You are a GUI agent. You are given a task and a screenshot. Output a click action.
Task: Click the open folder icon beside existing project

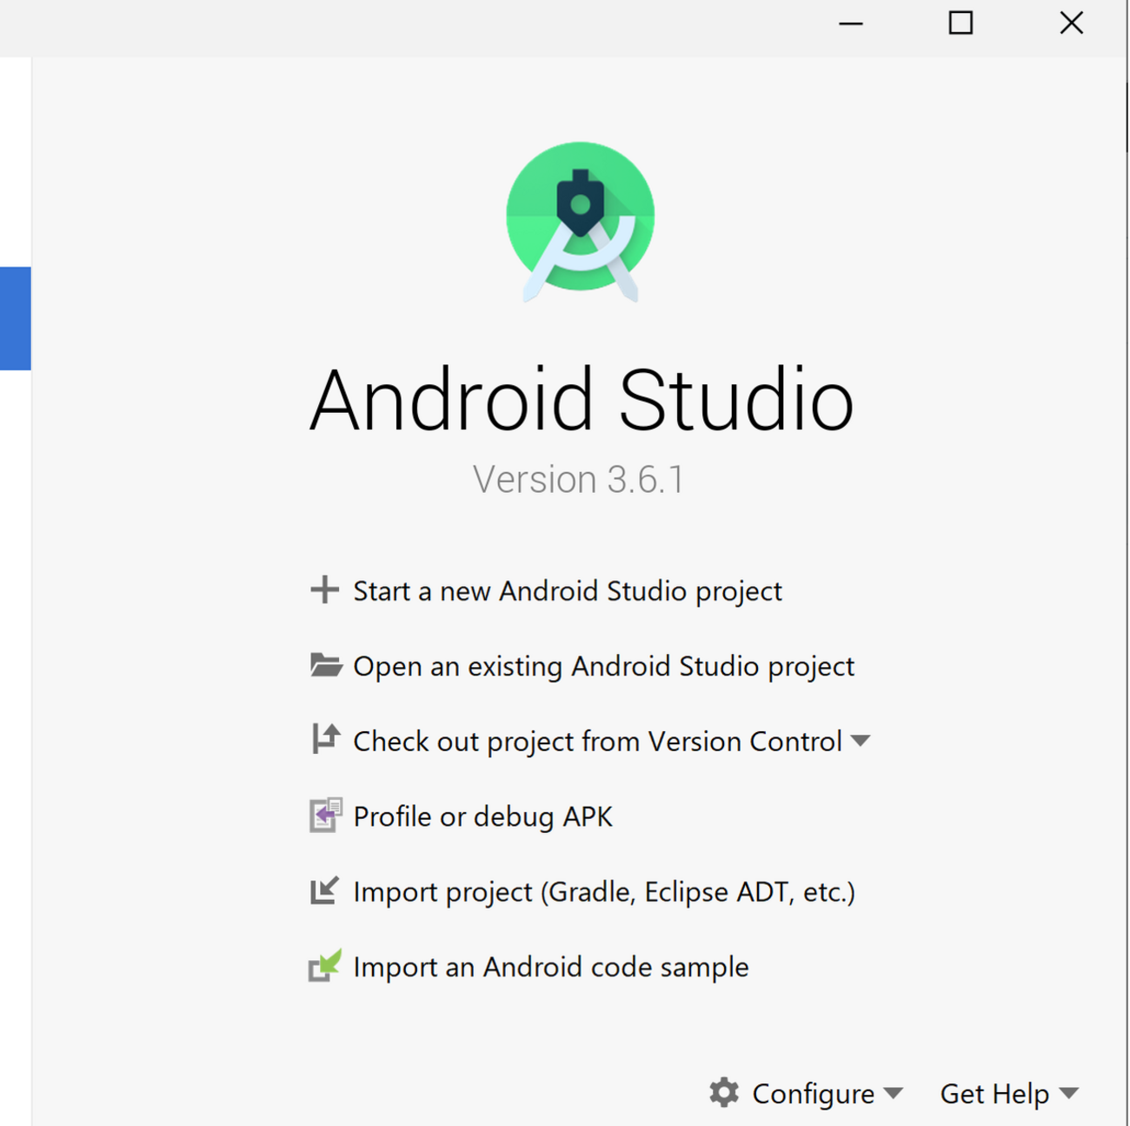pyautogui.click(x=325, y=665)
